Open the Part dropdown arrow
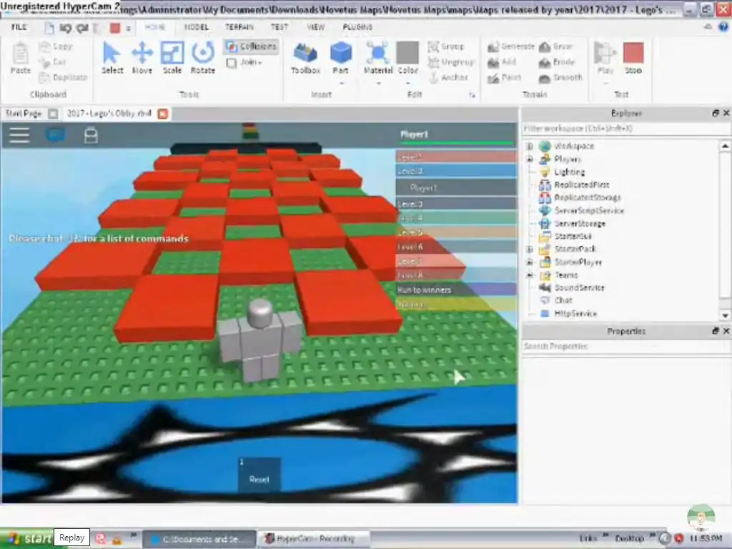The image size is (732, 549). 341,84
